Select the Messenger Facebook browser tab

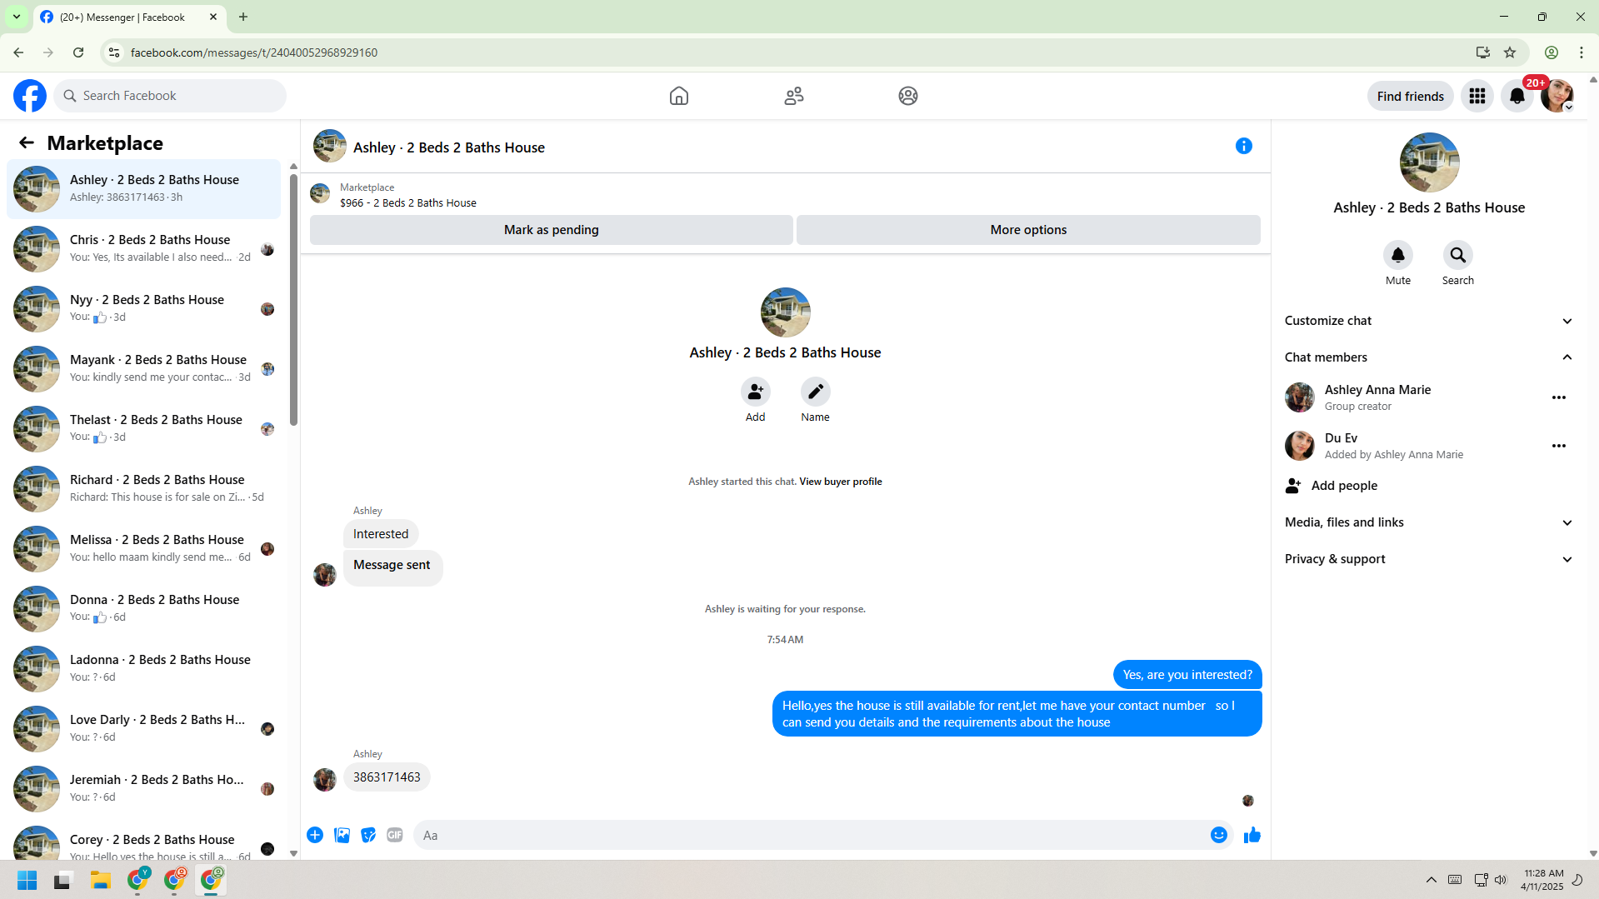130,17
